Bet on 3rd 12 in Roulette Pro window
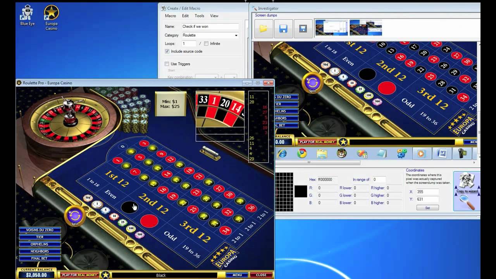496x279 pixels. (x=195, y=231)
